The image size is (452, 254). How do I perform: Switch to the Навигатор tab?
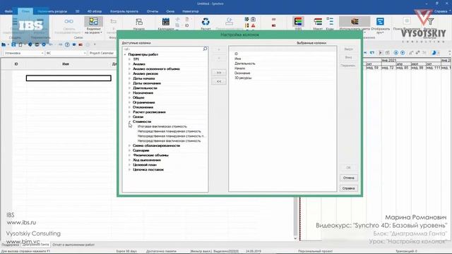191,11
